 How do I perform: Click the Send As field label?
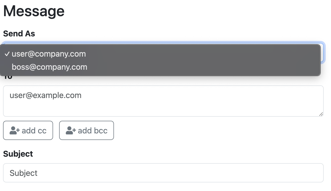pyautogui.click(x=19, y=33)
